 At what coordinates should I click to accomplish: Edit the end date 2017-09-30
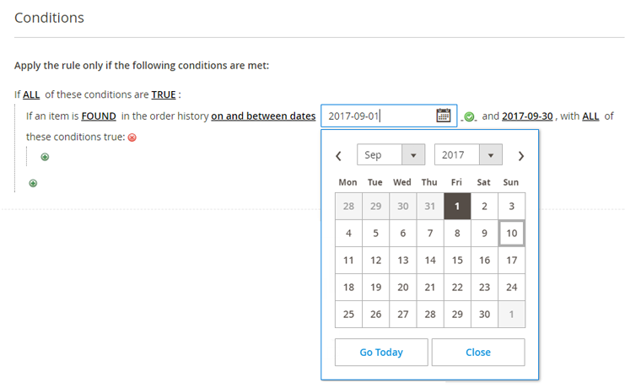click(527, 116)
